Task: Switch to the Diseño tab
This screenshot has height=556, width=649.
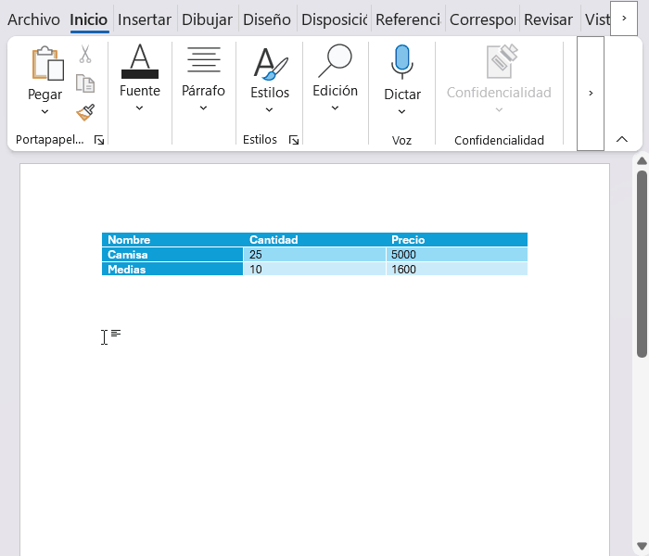Action: tap(266, 19)
